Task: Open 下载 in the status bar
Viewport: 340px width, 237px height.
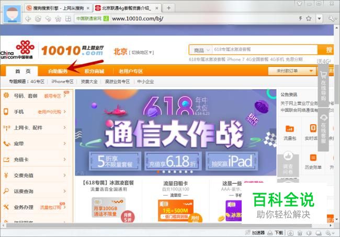Action: coord(275,233)
